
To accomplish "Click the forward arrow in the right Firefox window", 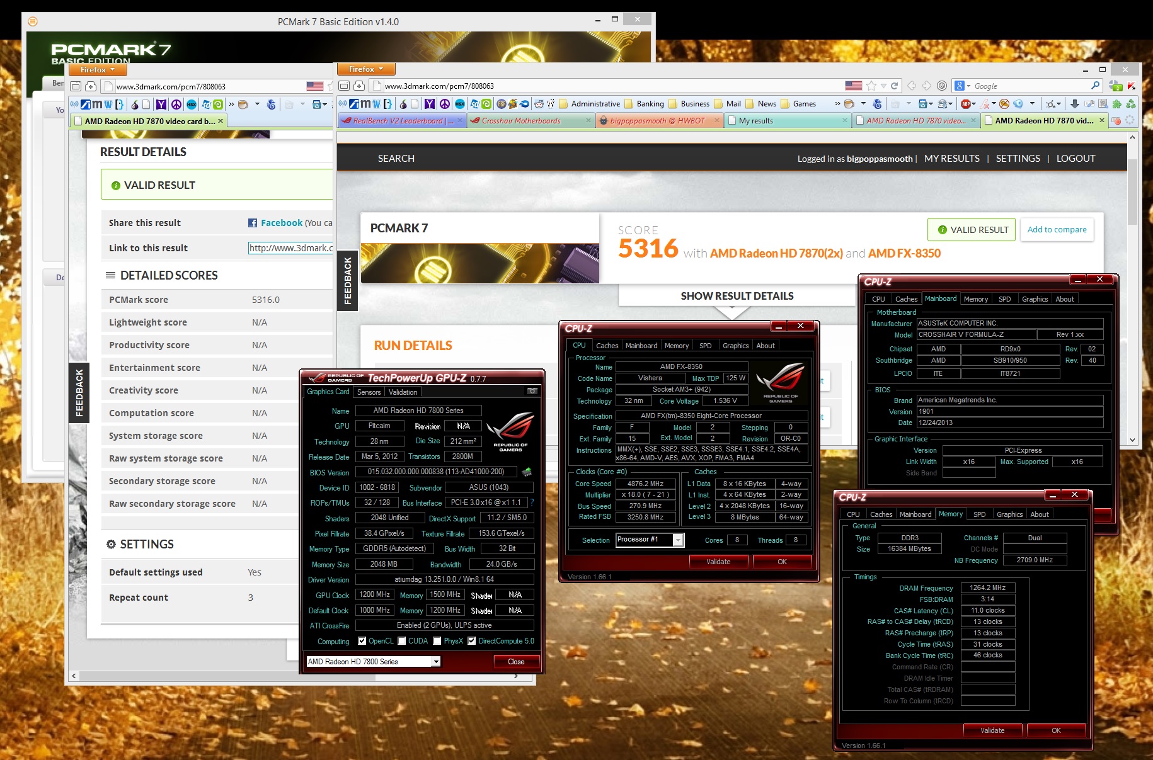I will (927, 86).
